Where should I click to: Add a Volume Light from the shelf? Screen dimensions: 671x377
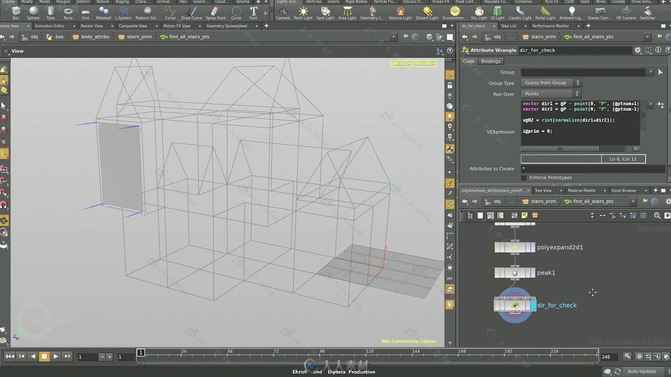click(400, 13)
